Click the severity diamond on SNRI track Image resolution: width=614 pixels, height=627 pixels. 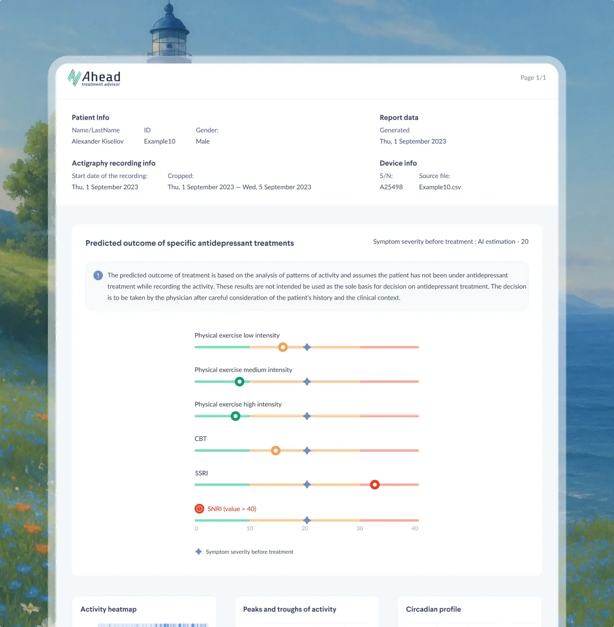(307, 520)
